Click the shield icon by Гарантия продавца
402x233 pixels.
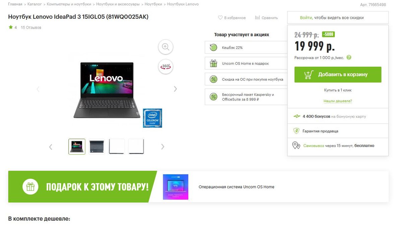(296, 131)
